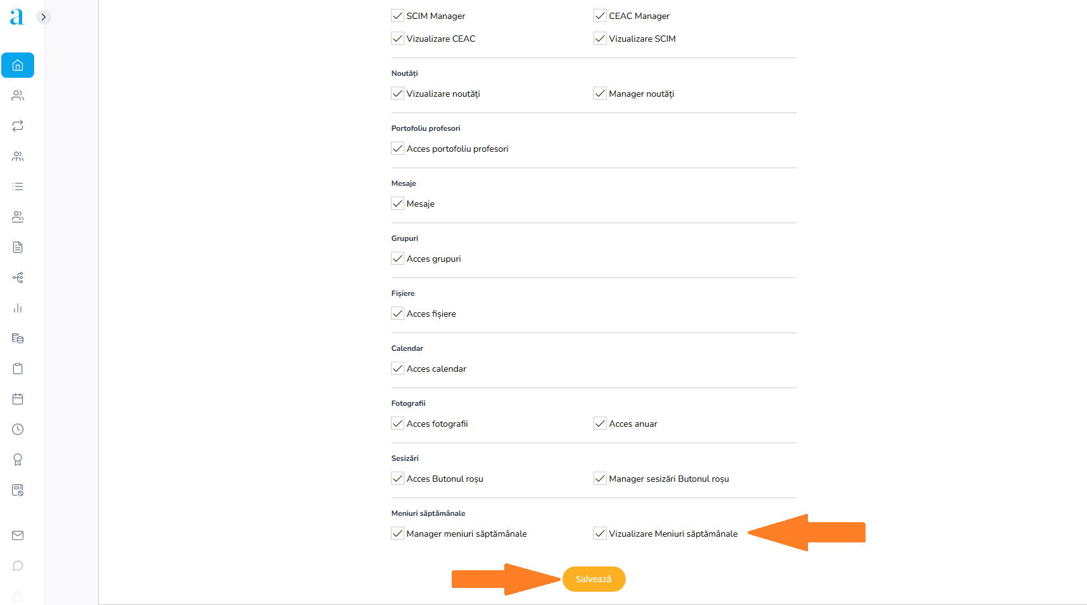Click the repeat arrows sidebar icon

18,126
